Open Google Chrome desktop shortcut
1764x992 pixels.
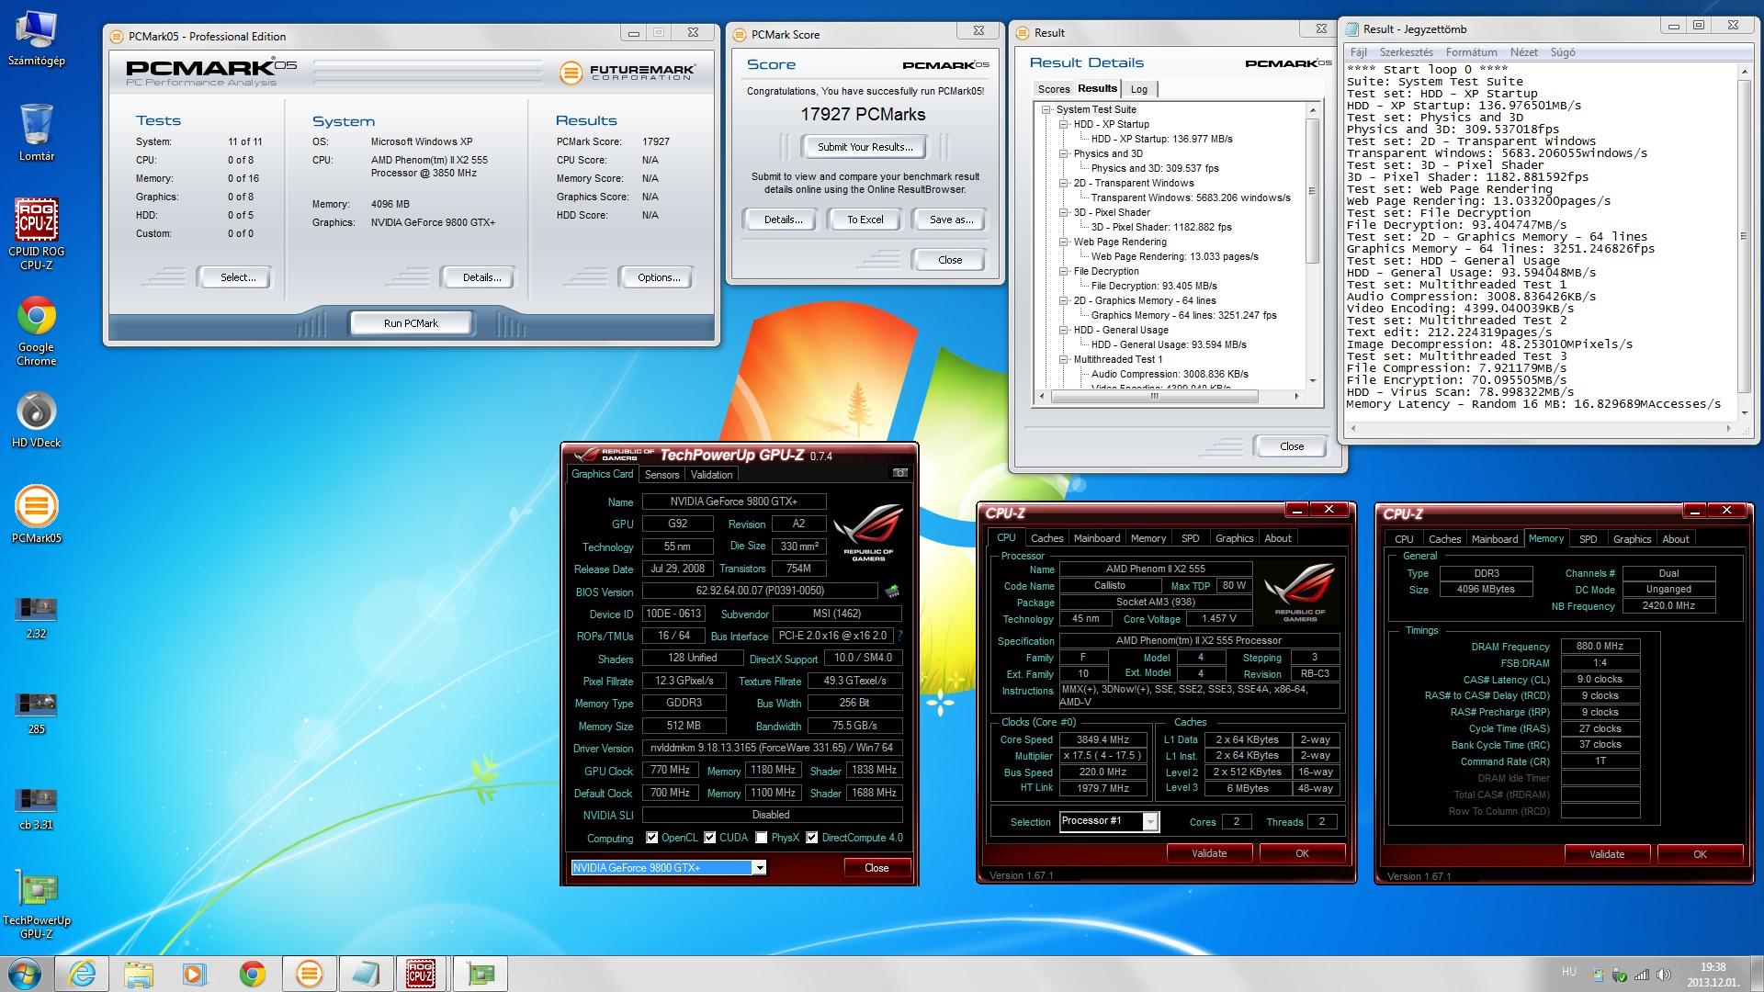[37, 331]
